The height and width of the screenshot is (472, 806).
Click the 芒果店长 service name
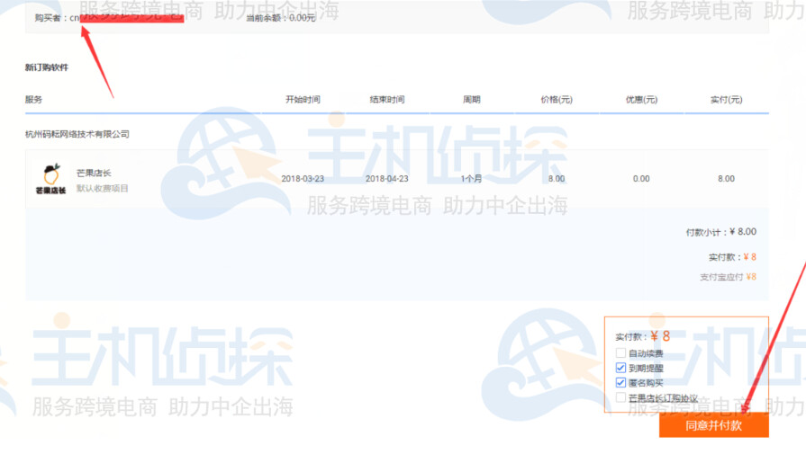[94, 173]
